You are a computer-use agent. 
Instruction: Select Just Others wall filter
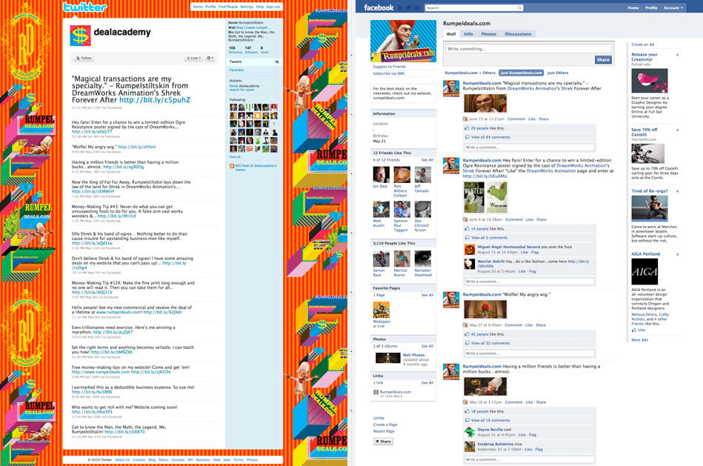pos(557,73)
